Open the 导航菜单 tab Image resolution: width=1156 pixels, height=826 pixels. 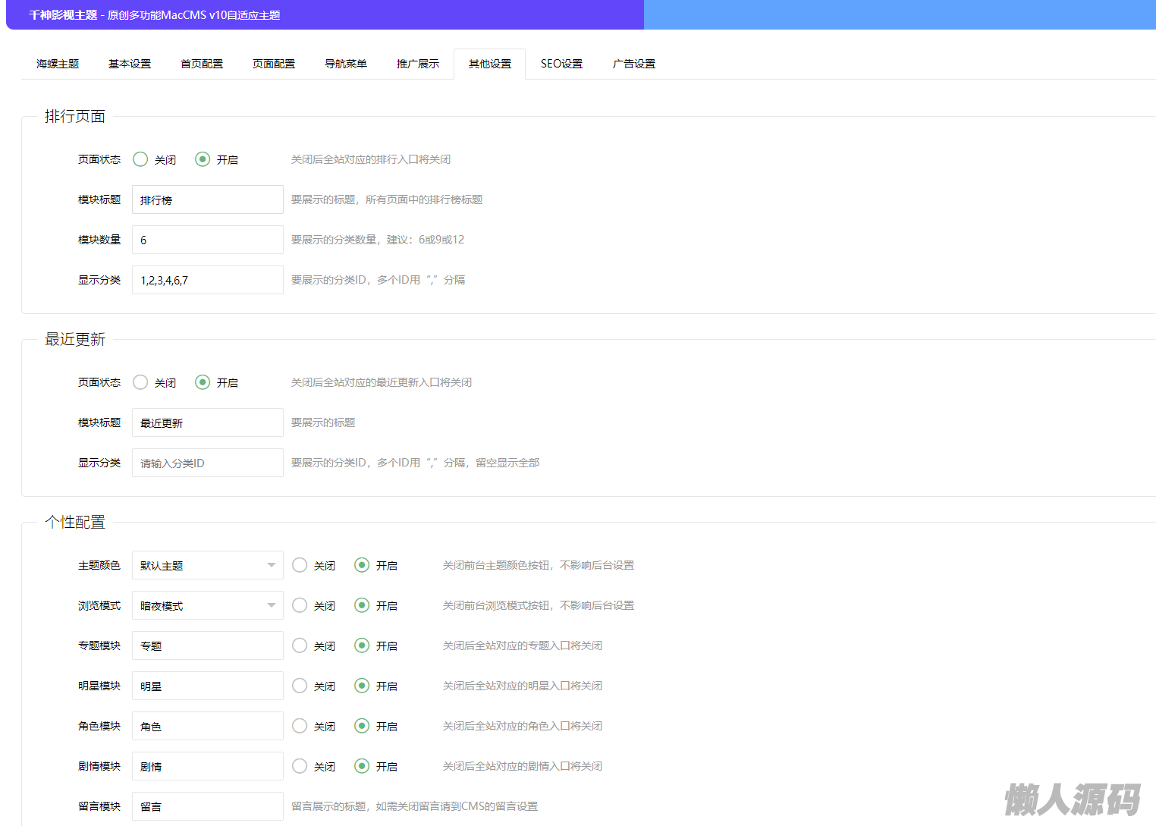click(345, 64)
